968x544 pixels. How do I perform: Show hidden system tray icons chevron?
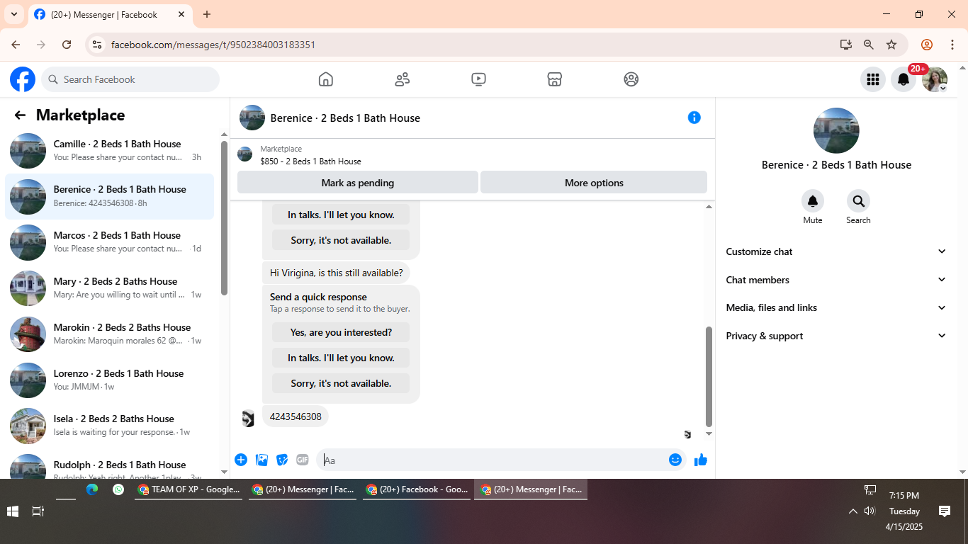(x=853, y=511)
